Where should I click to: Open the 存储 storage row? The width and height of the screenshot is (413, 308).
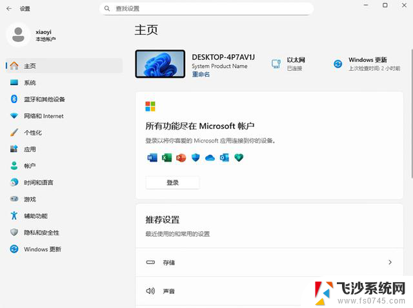pos(270,262)
